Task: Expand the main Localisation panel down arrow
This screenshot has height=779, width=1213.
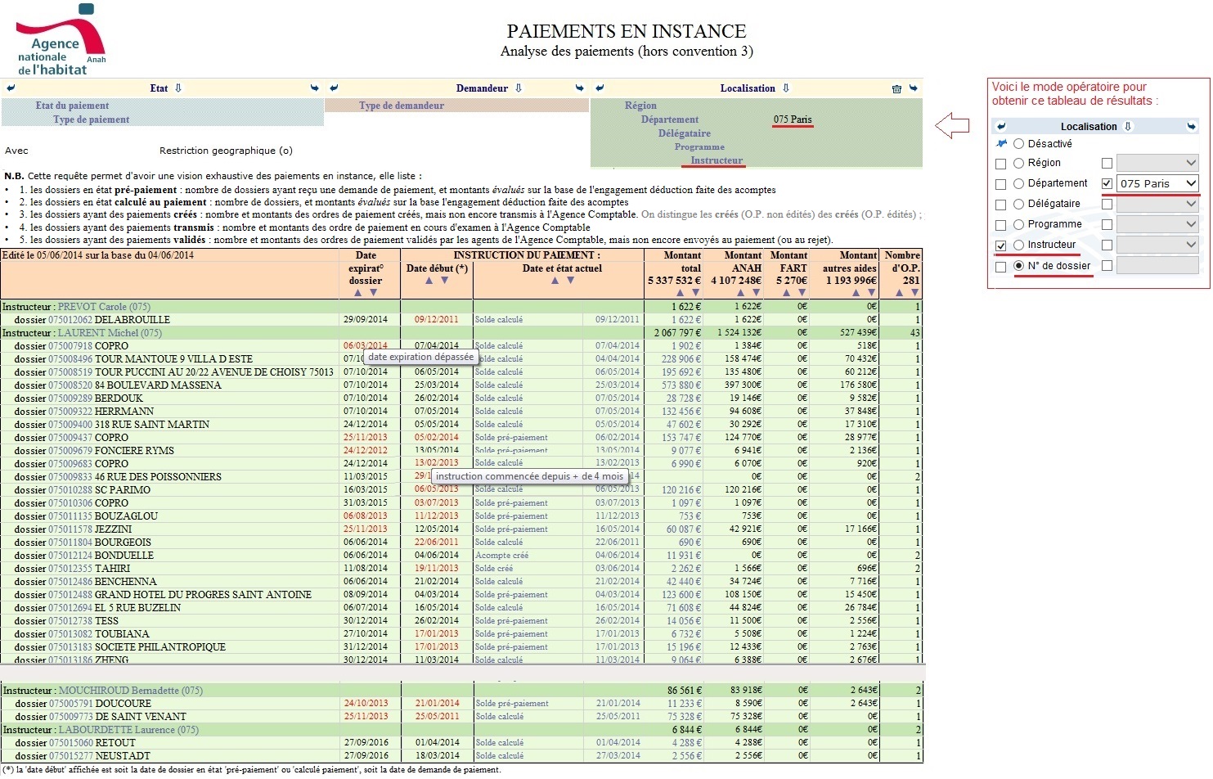Action: [x=786, y=88]
